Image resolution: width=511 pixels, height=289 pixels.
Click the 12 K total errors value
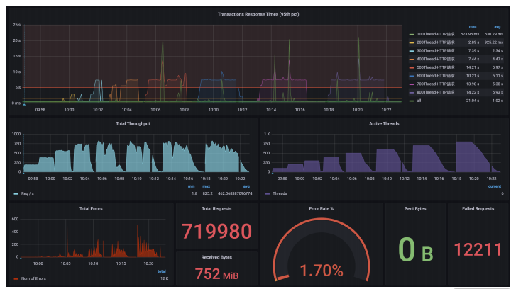coord(164,278)
